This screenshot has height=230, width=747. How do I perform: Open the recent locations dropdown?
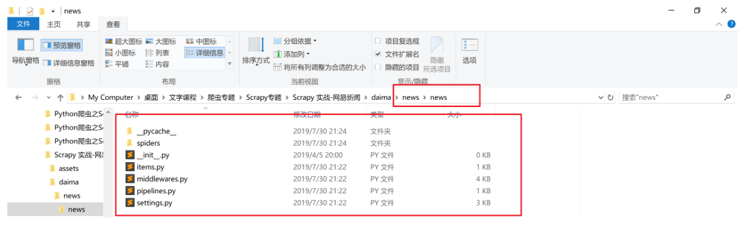click(48, 98)
